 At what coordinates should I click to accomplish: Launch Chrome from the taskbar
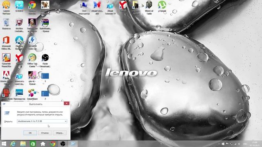53,144
